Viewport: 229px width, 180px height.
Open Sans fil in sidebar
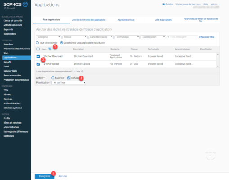[7, 62]
